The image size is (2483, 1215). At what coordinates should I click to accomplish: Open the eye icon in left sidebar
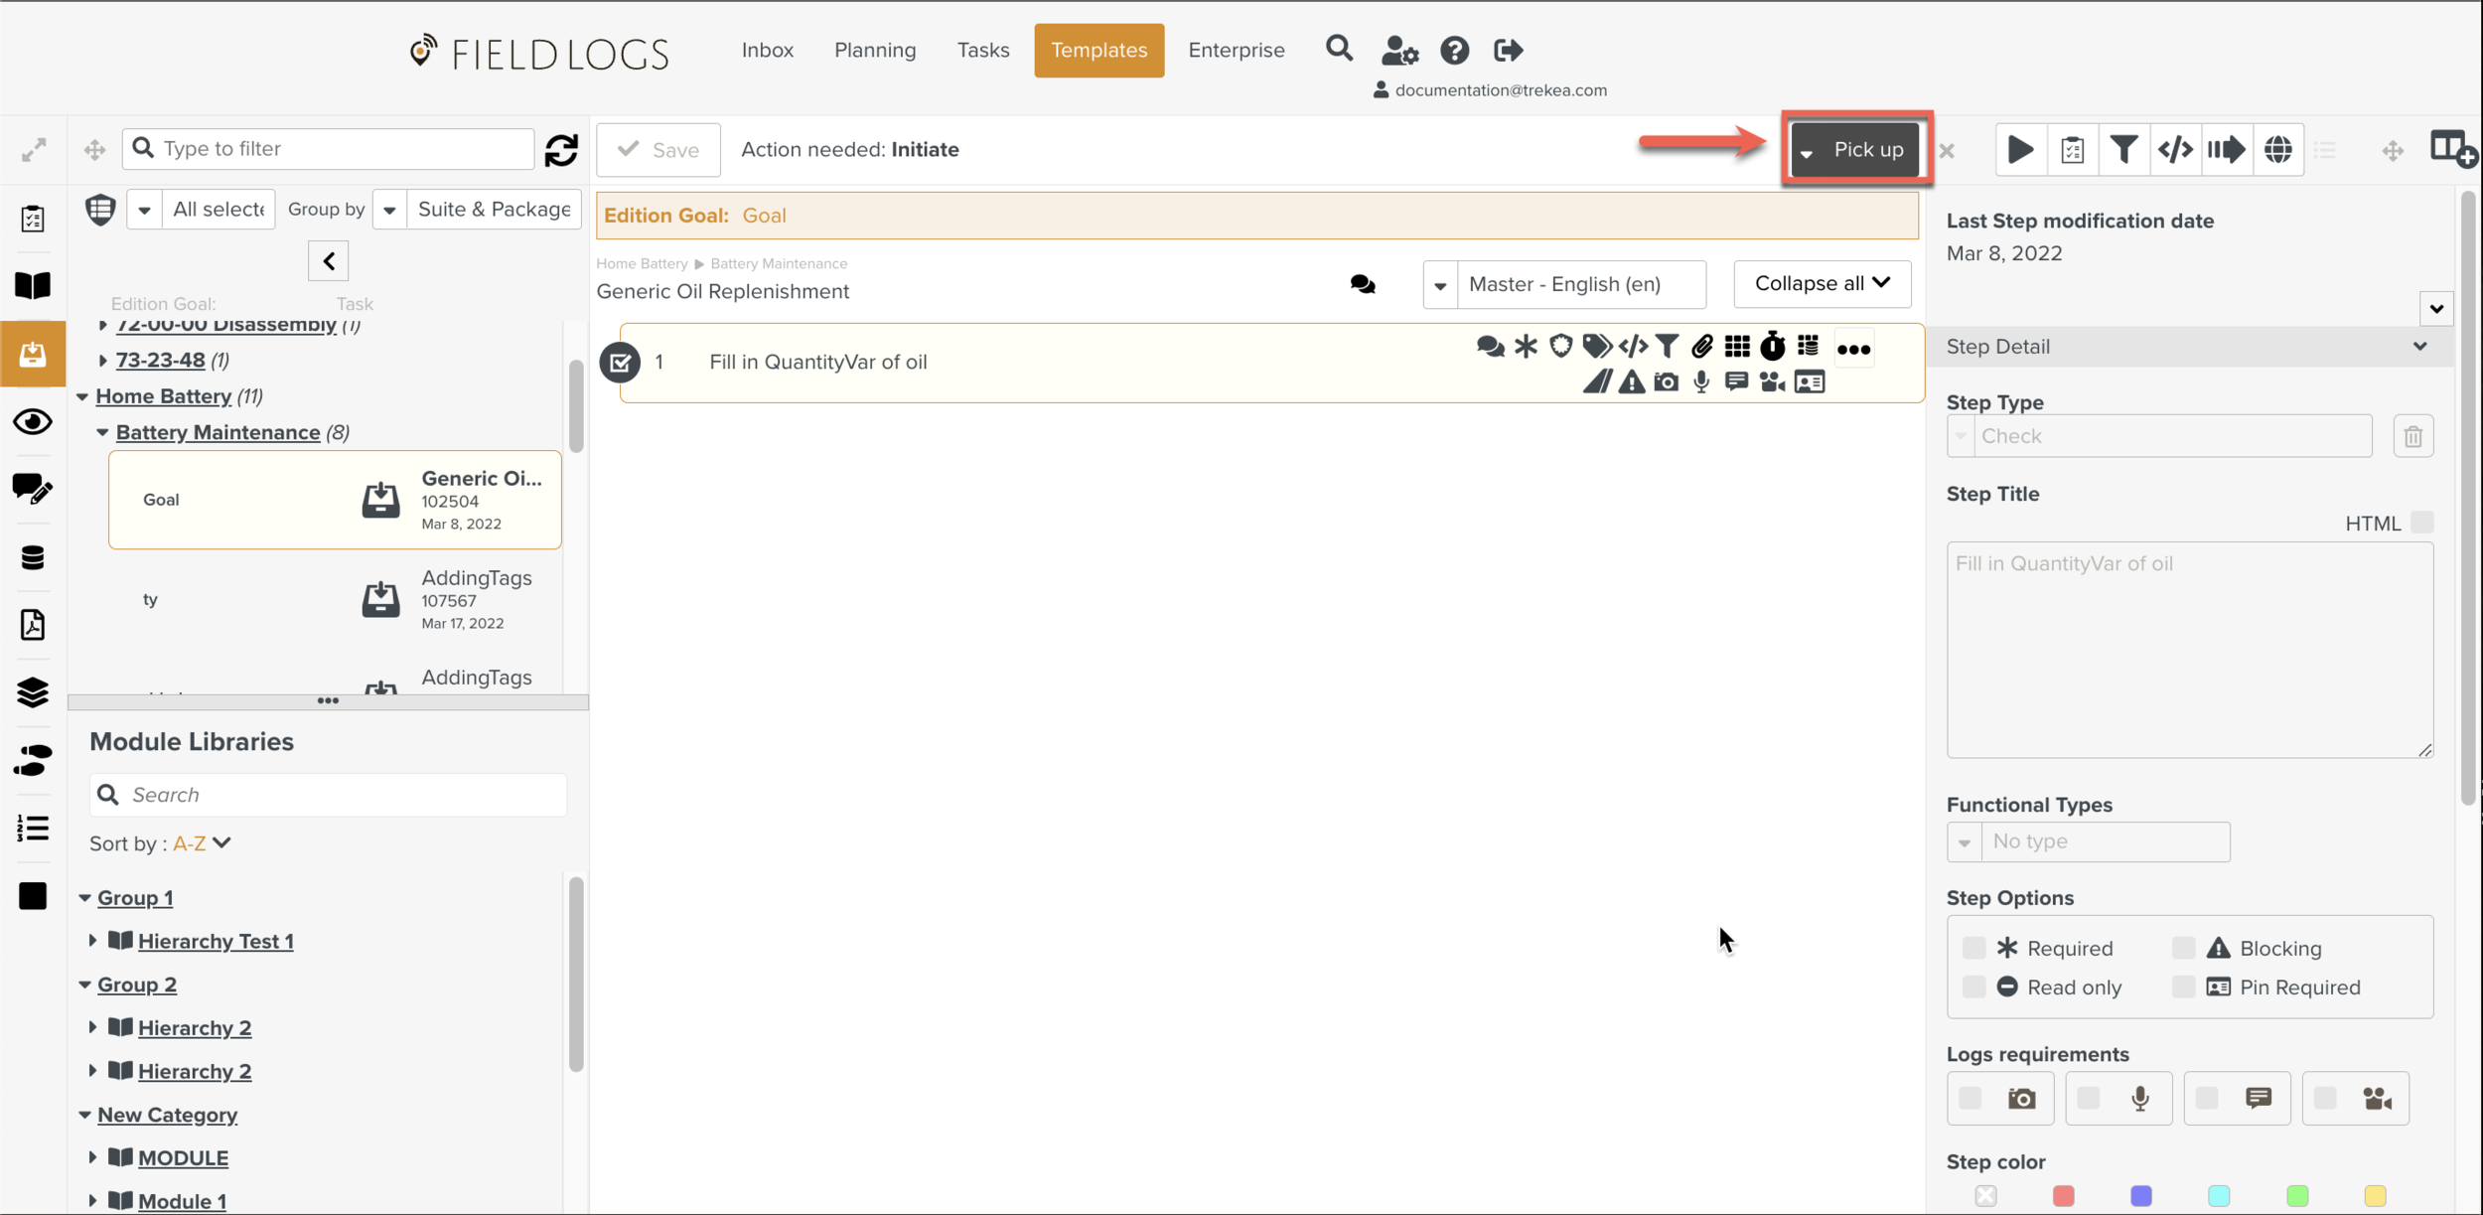(x=33, y=422)
